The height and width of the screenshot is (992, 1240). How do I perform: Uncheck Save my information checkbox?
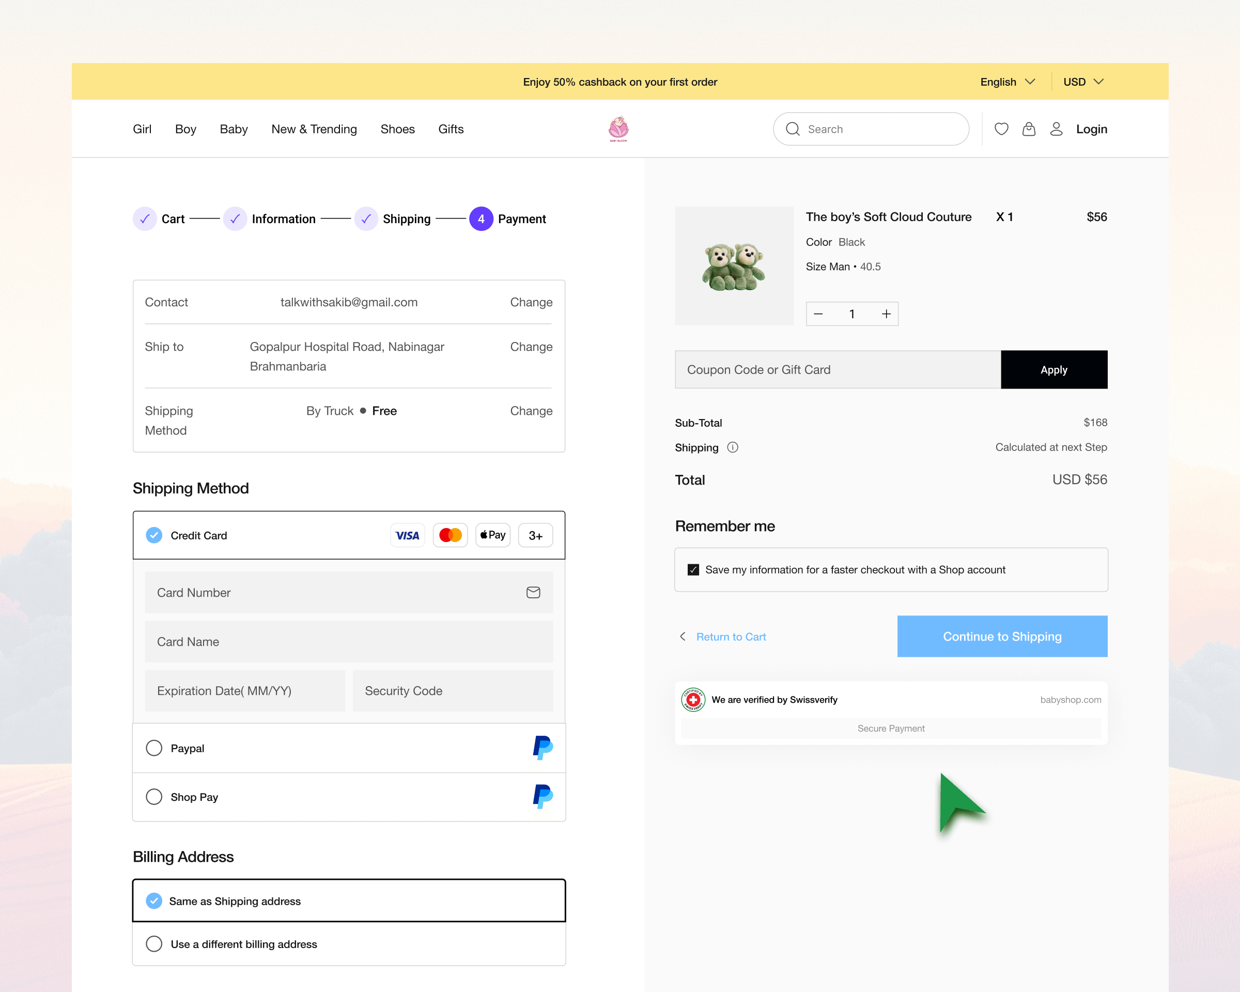point(693,570)
